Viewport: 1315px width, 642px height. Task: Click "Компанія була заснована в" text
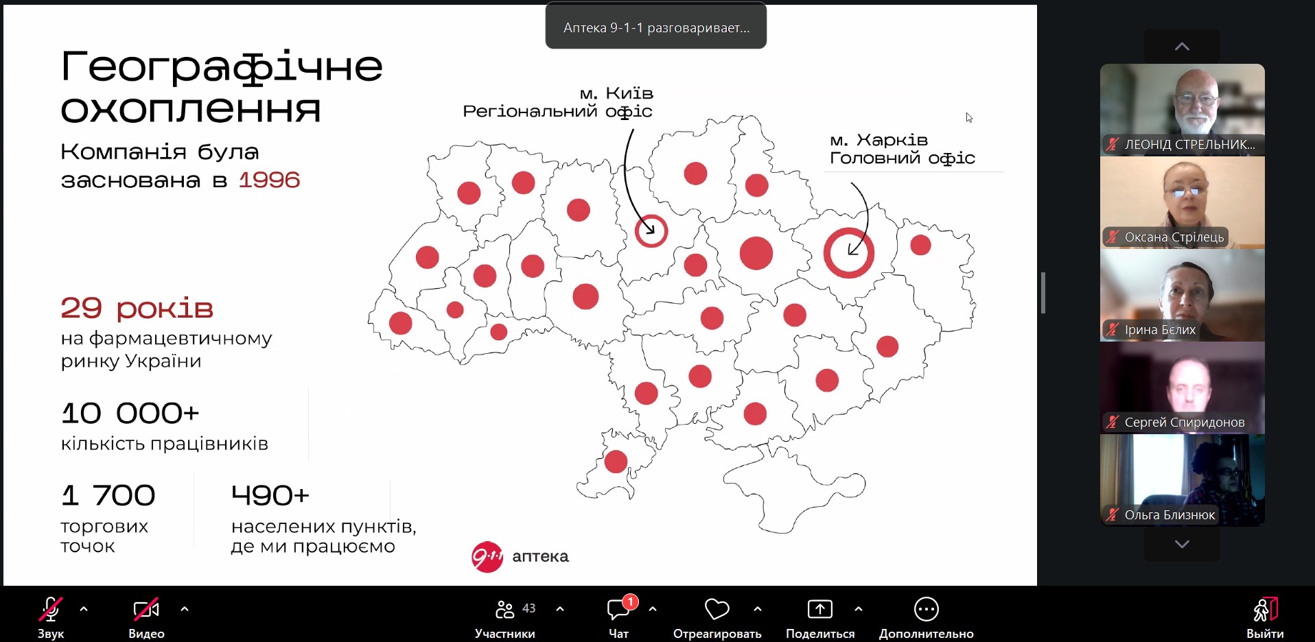[x=159, y=165]
